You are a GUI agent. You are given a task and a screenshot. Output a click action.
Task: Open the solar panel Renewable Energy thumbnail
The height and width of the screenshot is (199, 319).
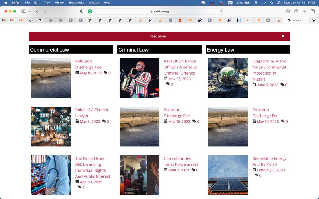click(228, 175)
